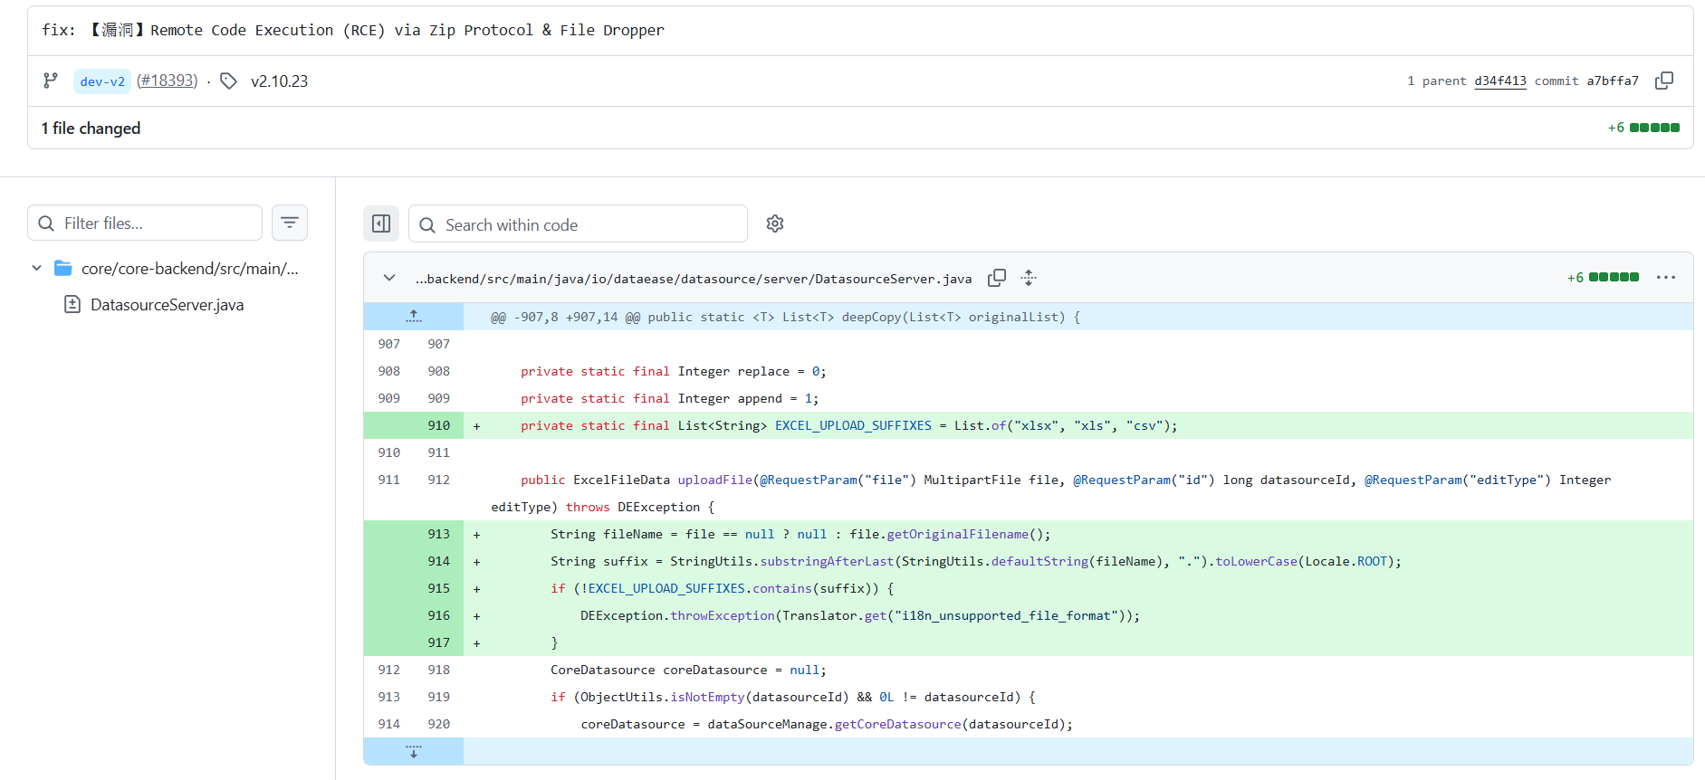Open the filter options for changed files
The width and height of the screenshot is (1705, 780).
click(290, 223)
